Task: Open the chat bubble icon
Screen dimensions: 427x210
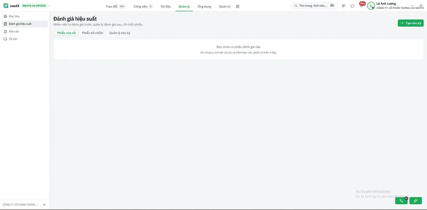Action: [352, 6]
